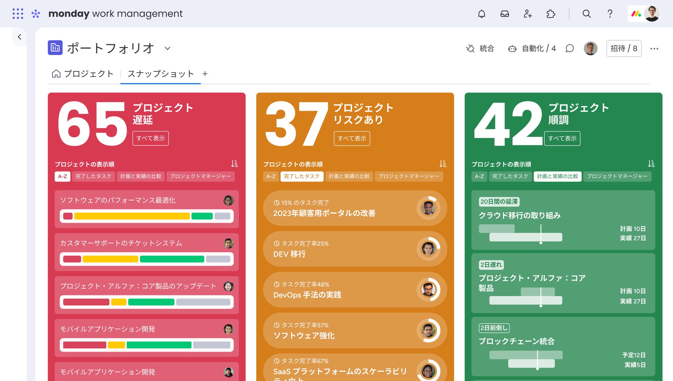Open the notifications bell icon
The height and width of the screenshot is (381, 673).
click(481, 14)
